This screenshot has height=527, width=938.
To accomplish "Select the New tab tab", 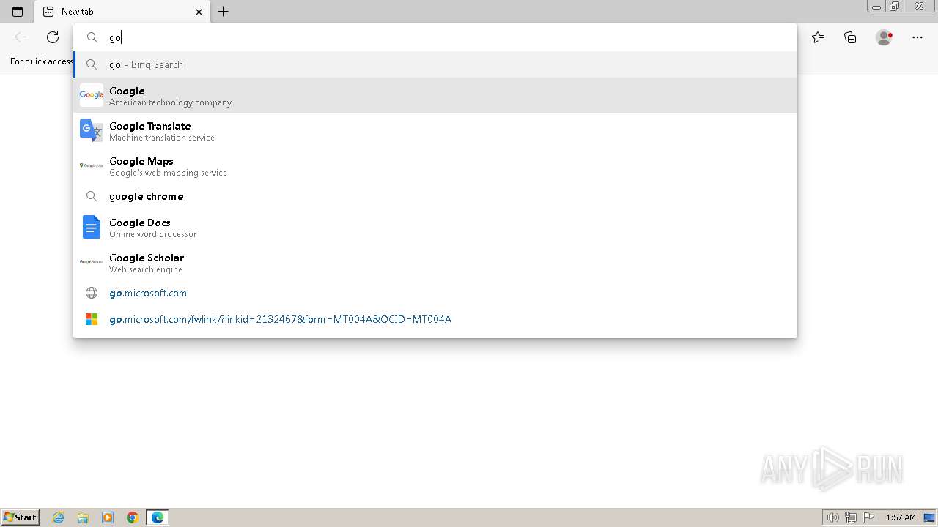I will 122,12.
